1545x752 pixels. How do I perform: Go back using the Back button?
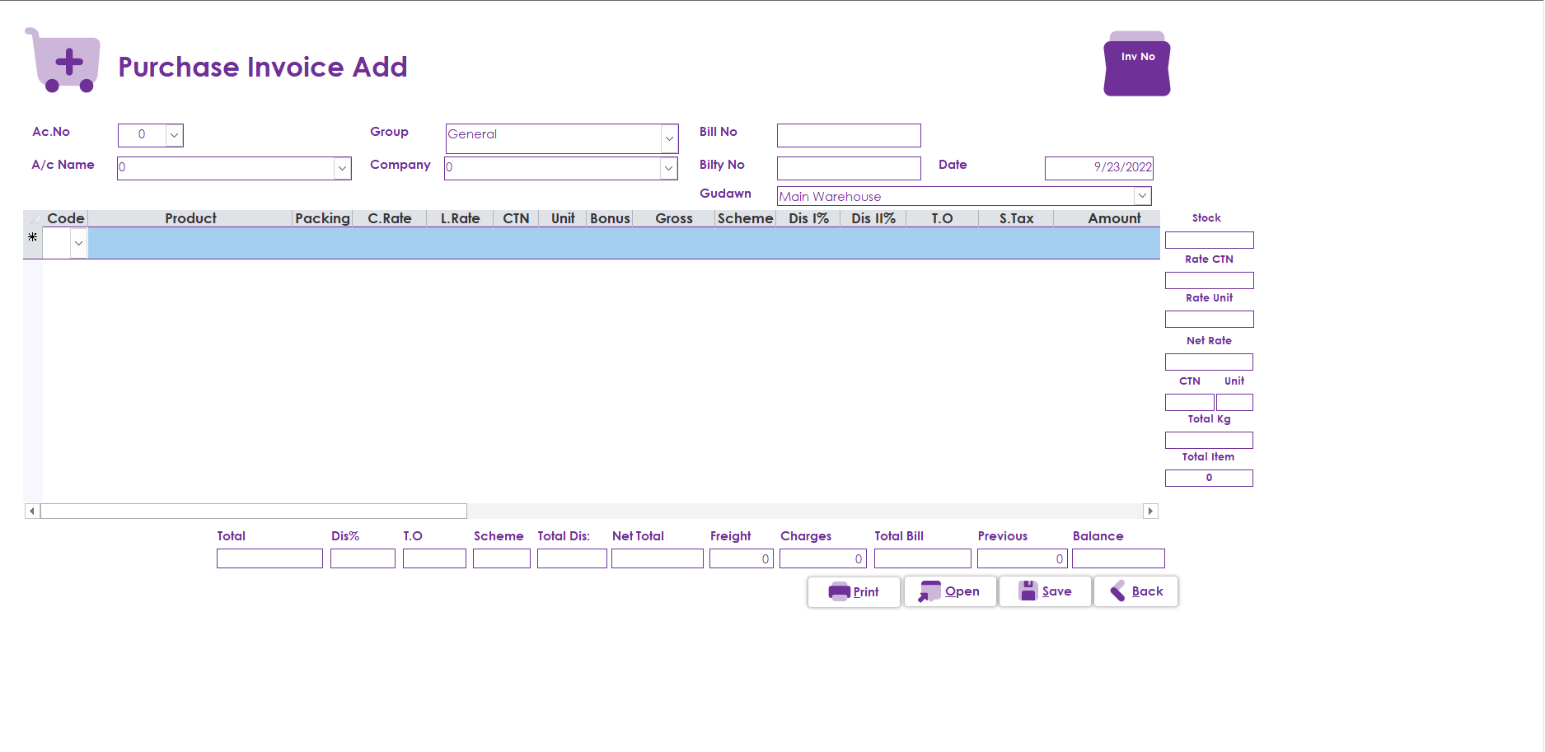(x=1135, y=591)
